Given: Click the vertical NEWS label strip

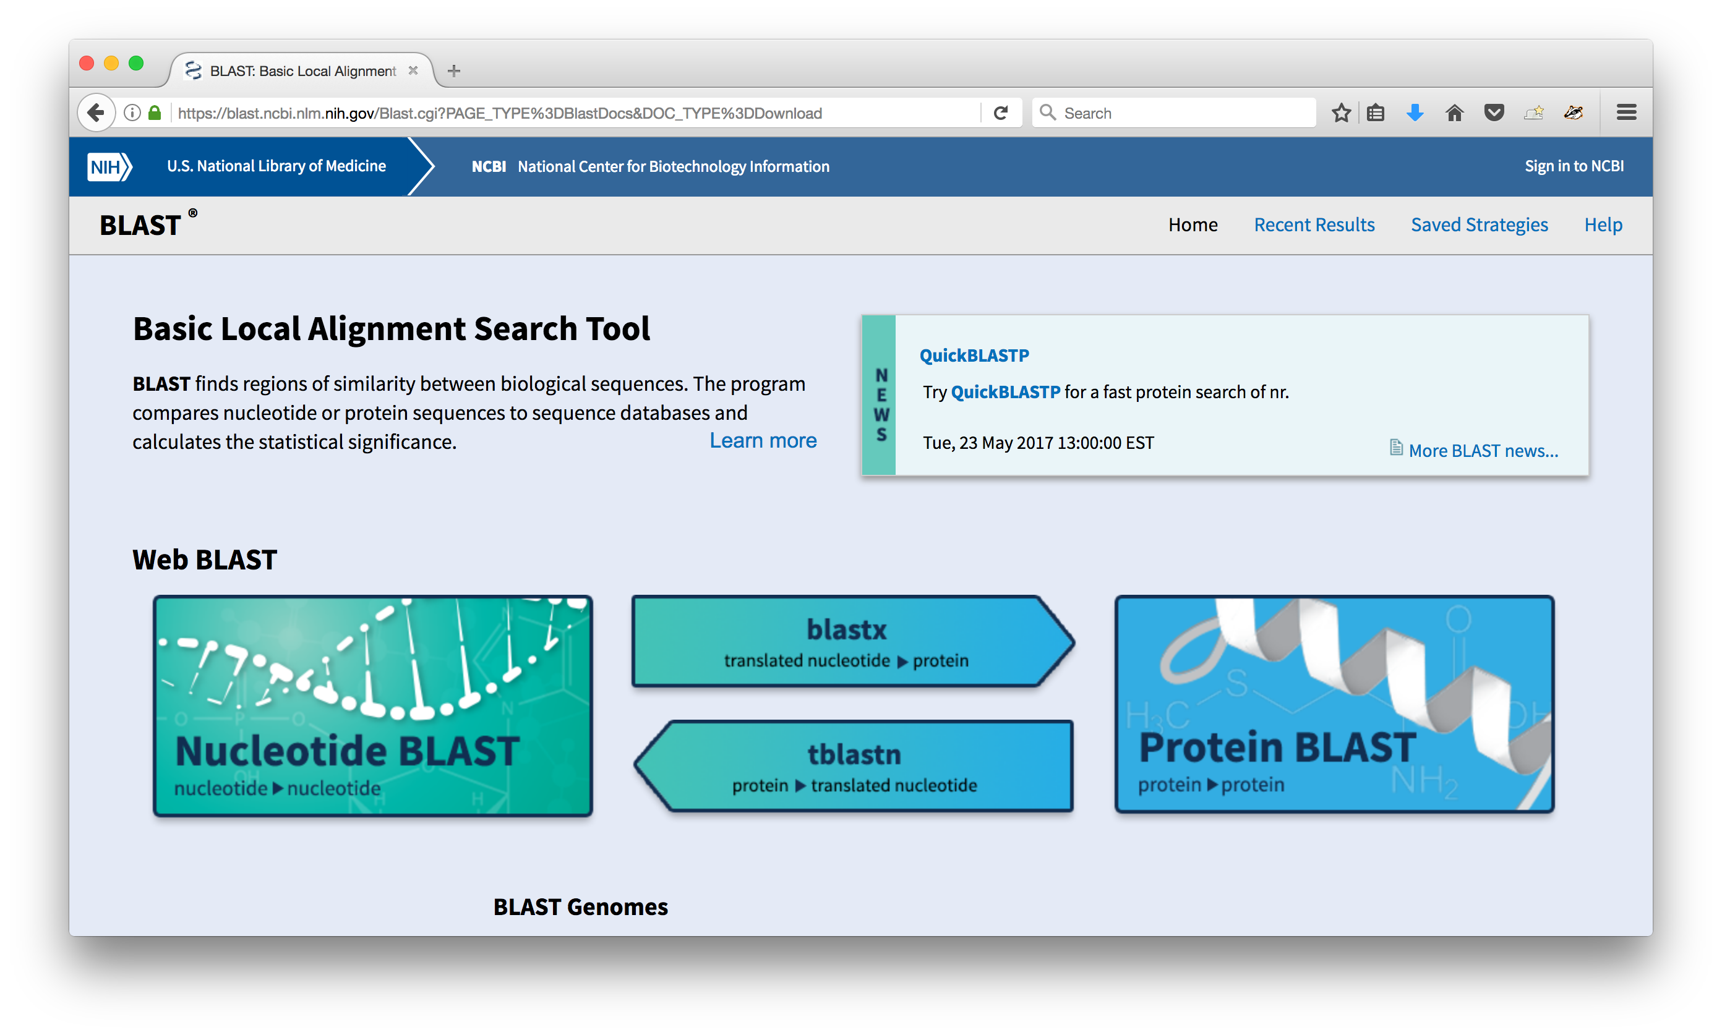Looking at the screenshot, I should pos(879,396).
